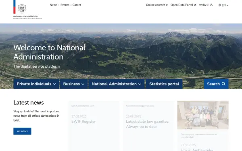
Task: Open the News link in header
Action: 53,5
